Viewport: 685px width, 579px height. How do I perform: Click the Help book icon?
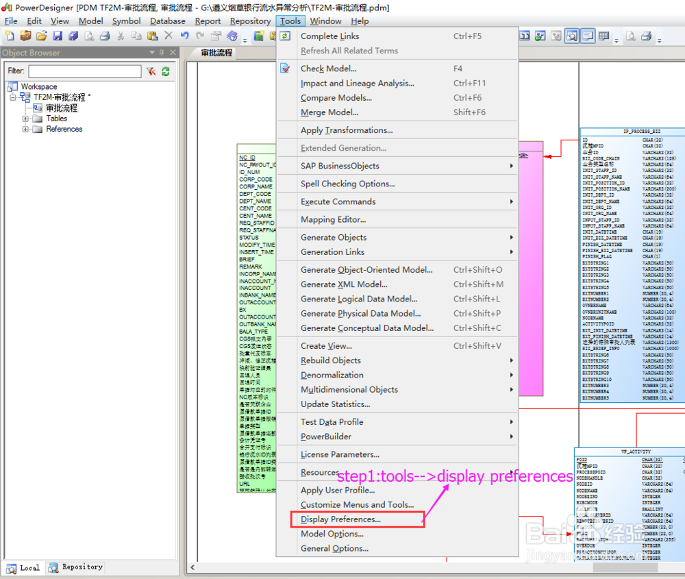tap(232, 36)
